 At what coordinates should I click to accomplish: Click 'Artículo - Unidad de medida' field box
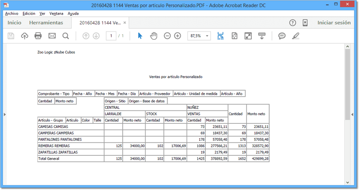pos(197,94)
